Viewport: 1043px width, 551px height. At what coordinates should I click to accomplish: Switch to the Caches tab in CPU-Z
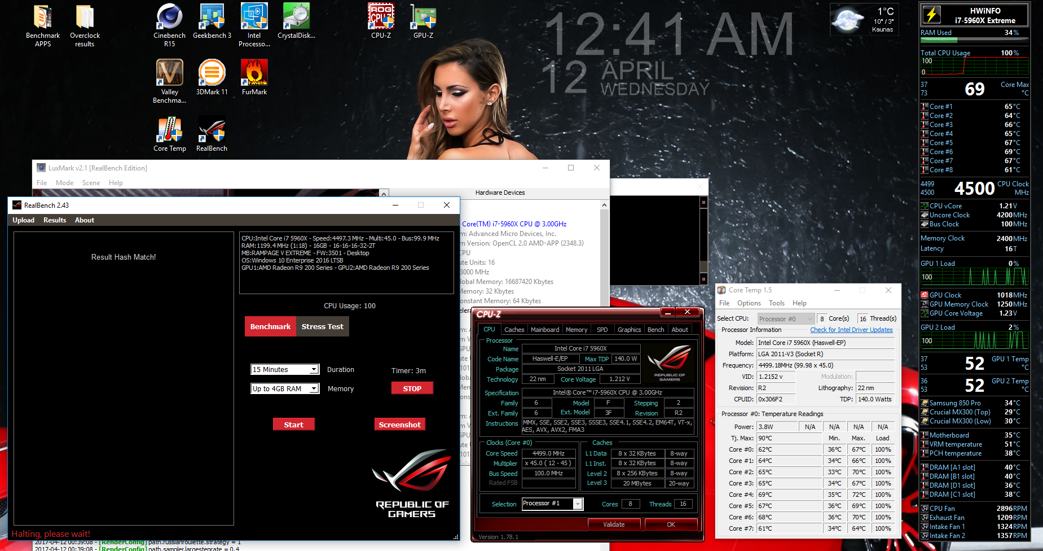pos(514,330)
